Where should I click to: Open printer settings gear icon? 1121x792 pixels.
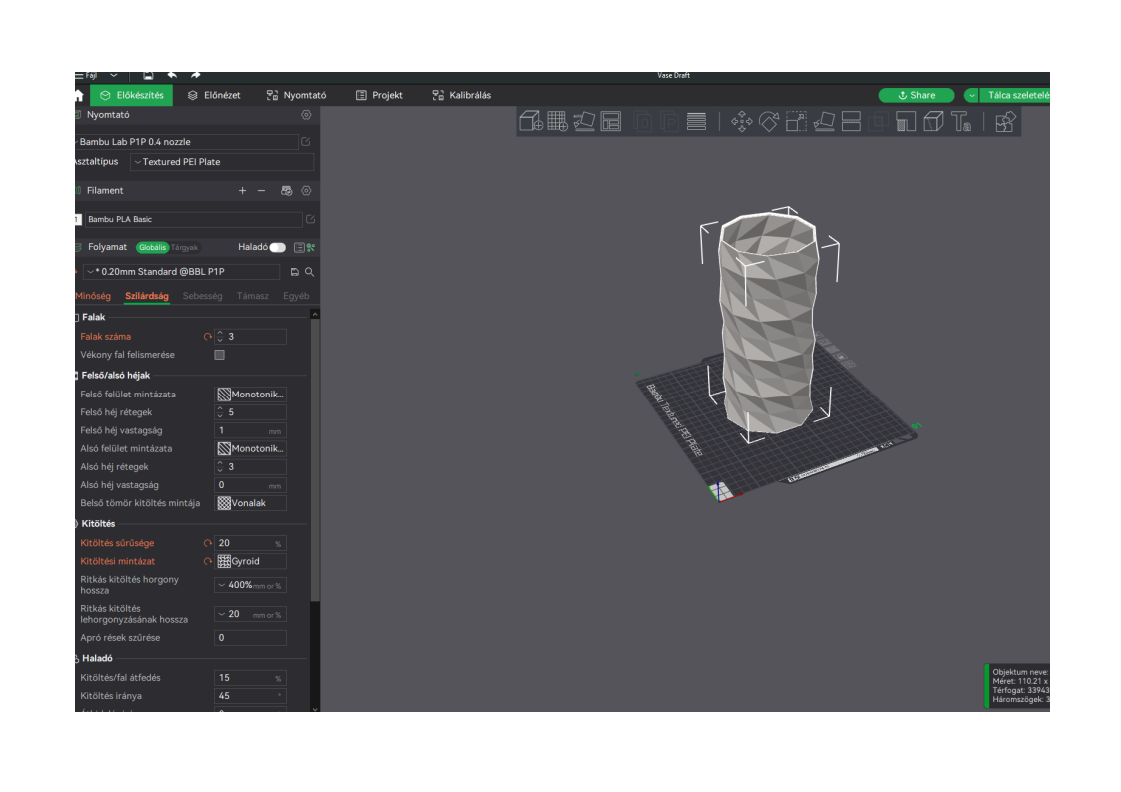(306, 115)
